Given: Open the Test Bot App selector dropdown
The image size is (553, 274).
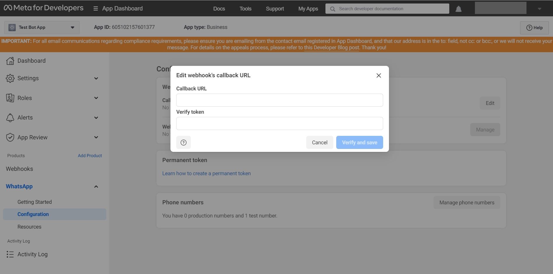Looking at the screenshot, I should (42, 27).
